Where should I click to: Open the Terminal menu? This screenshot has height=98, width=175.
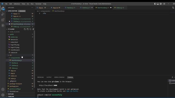point(38,4)
